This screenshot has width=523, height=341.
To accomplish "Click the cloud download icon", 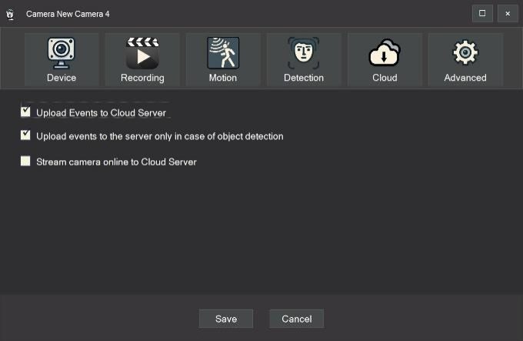I will click(x=385, y=53).
